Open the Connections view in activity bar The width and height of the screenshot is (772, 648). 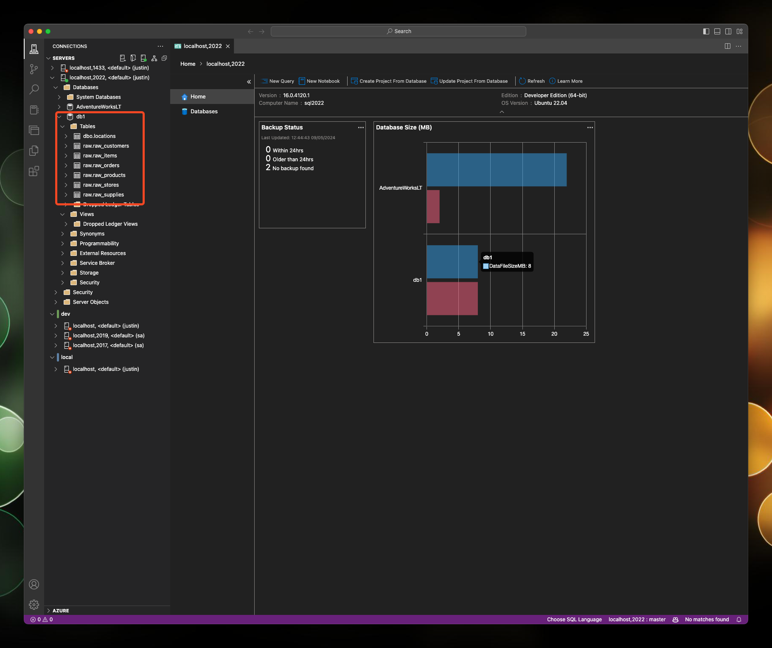point(34,49)
